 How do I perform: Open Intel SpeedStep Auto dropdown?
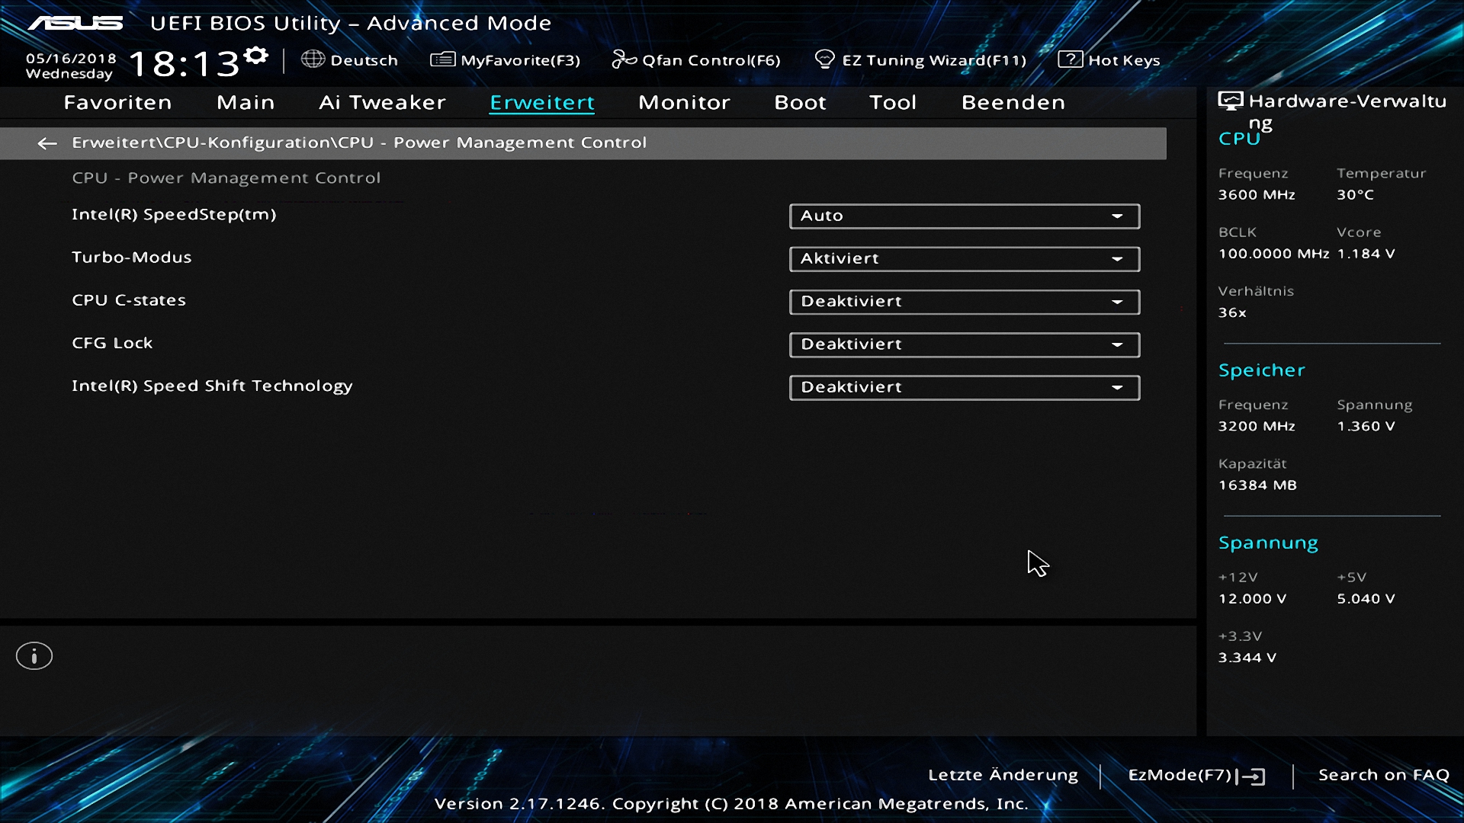tap(964, 216)
